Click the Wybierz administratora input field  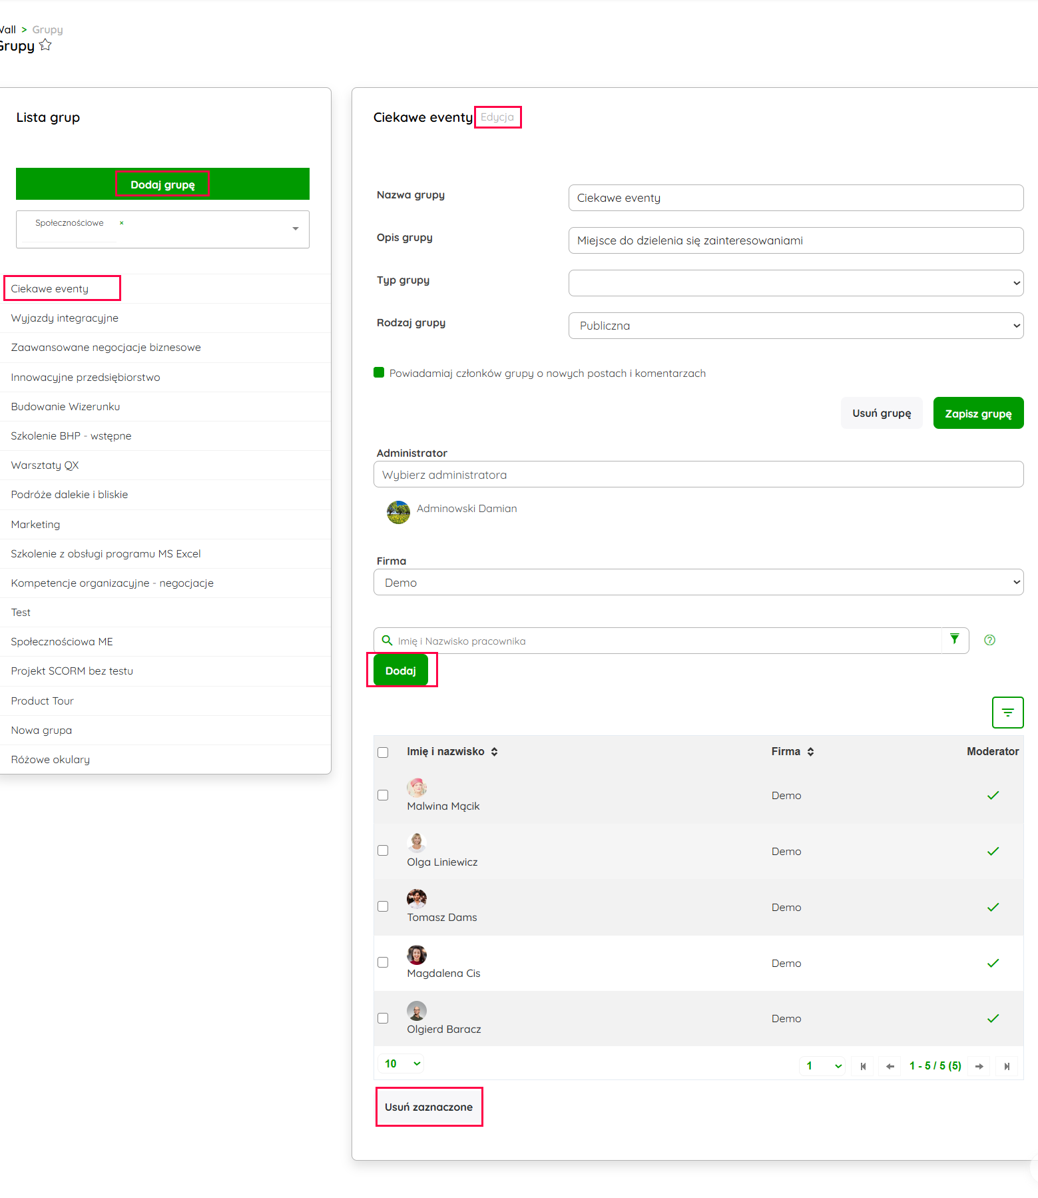pyautogui.click(x=698, y=475)
